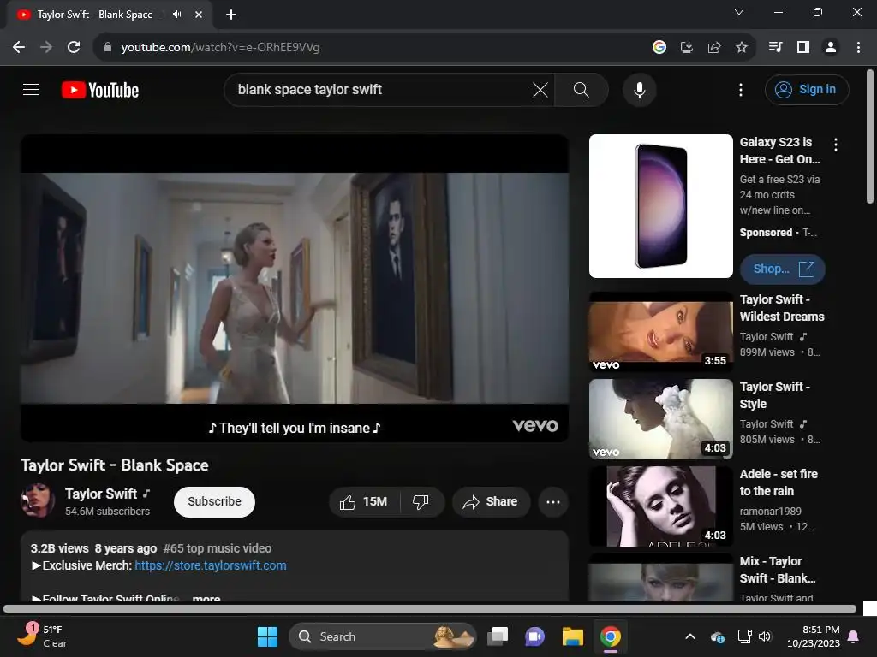Open Adele - set fire to the rain title
The width and height of the screenshot is (877, 657).
coord(779,482)
